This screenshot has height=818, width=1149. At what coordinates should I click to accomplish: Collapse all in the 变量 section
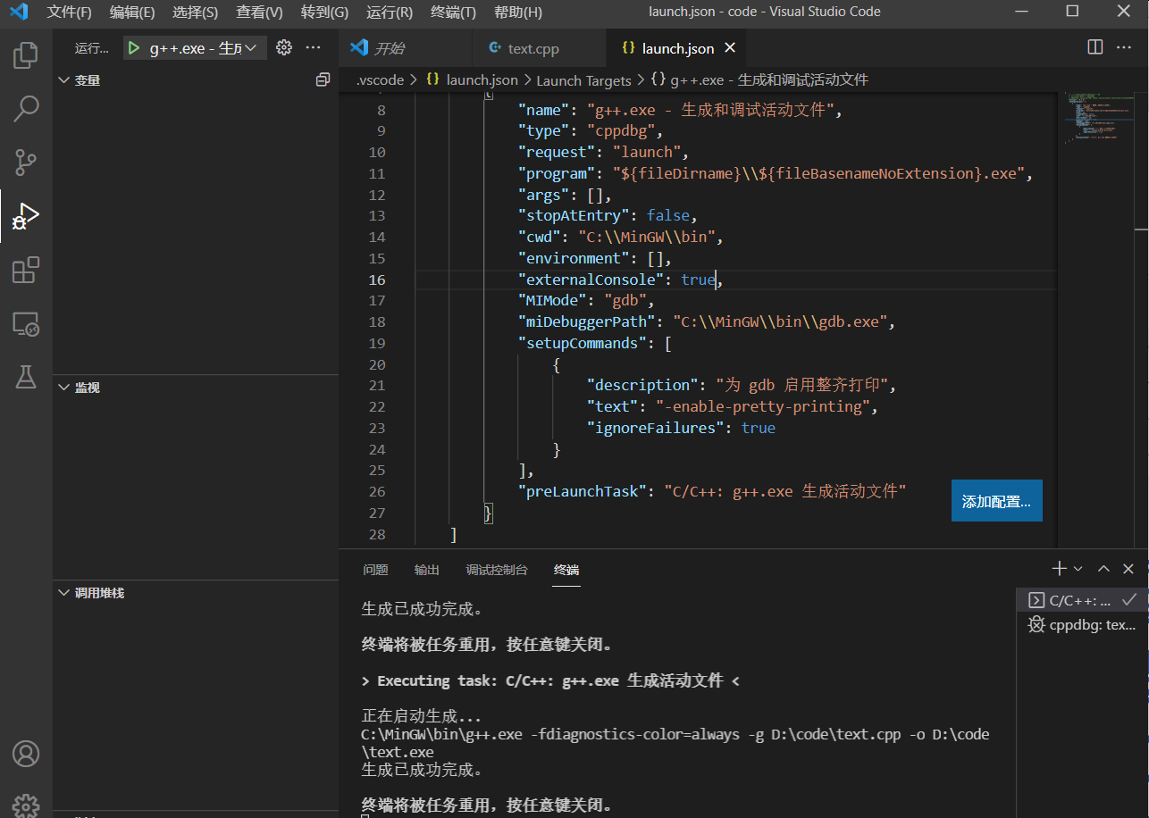point(323,79)
